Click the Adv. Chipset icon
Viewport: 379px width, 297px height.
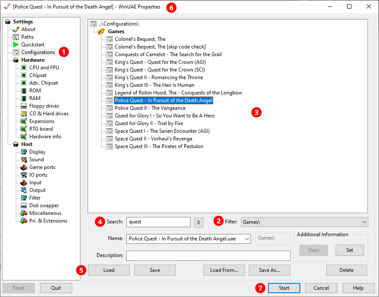[24, 83]
